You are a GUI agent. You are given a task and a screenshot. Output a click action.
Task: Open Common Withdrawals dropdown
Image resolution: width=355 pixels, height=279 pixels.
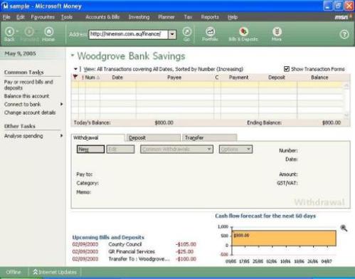[x=176, y=149]
